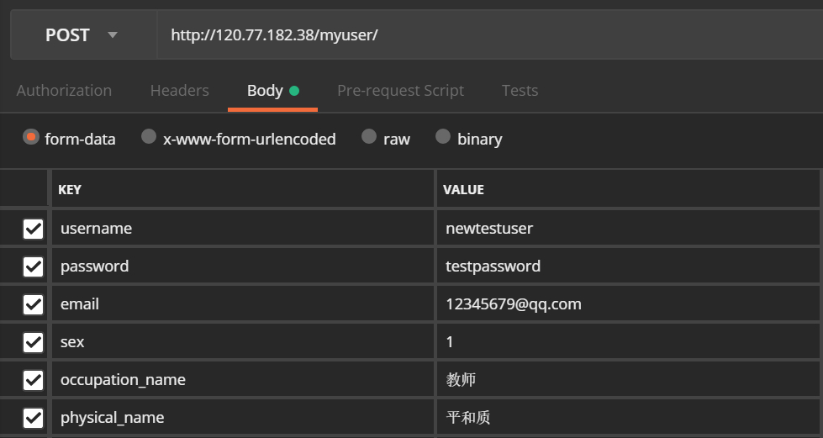Toggle the email row checkbox
Screen dimensions: 823x438
pyautogui.click(x=34, y=304)
